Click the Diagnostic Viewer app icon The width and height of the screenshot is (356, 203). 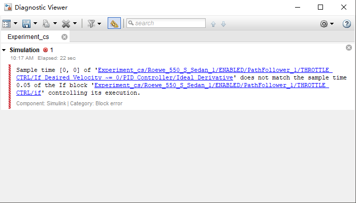click(x=8, y=7)
